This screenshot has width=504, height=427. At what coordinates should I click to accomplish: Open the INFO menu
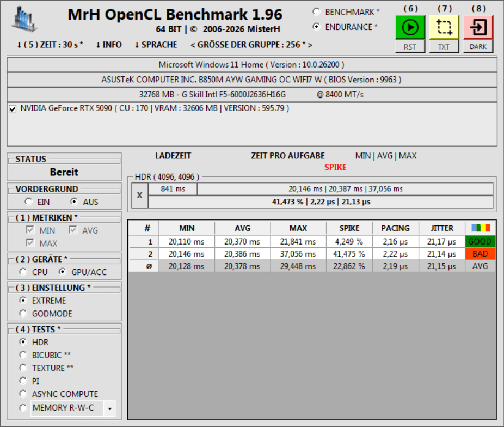click(x=109, y=45)
